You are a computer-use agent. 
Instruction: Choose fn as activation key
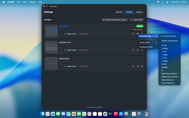click(169, 70)
